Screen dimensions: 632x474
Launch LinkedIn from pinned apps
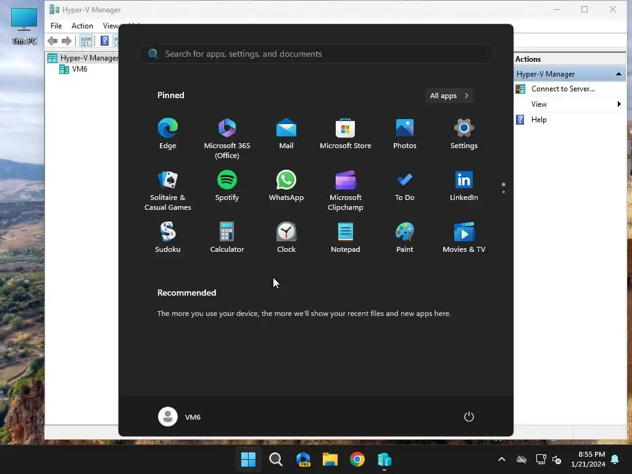[464, 186]
